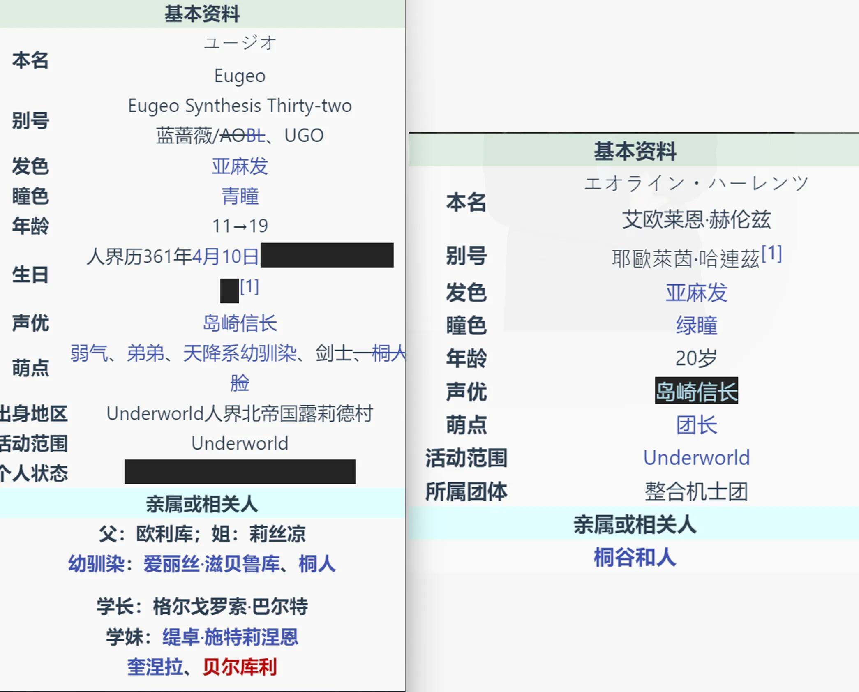This screenshot has height=692, width=859.
Task: Reveal the hidden spoiler after the birthday
Action: pos(327,255)
